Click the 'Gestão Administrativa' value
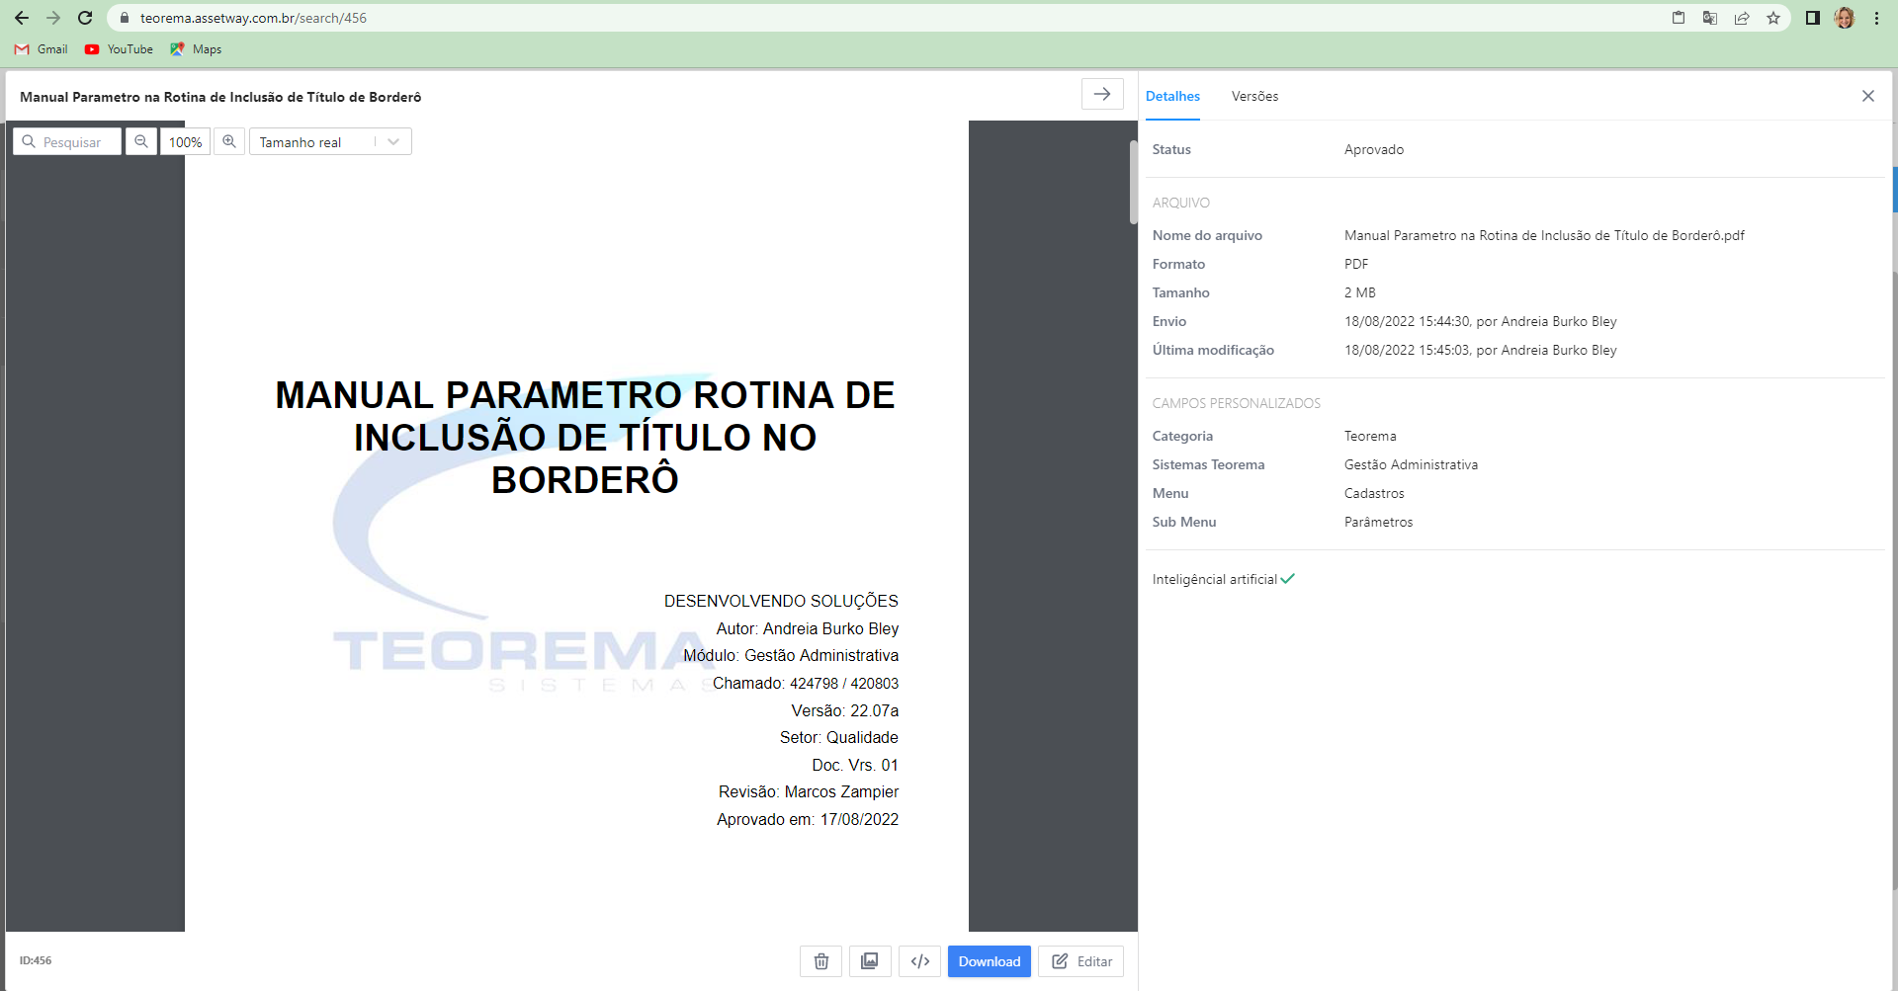The width and height of the screenshot is (1898, 991). [1411, 464]
